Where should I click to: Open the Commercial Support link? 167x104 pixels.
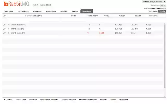tap(88, 100)
